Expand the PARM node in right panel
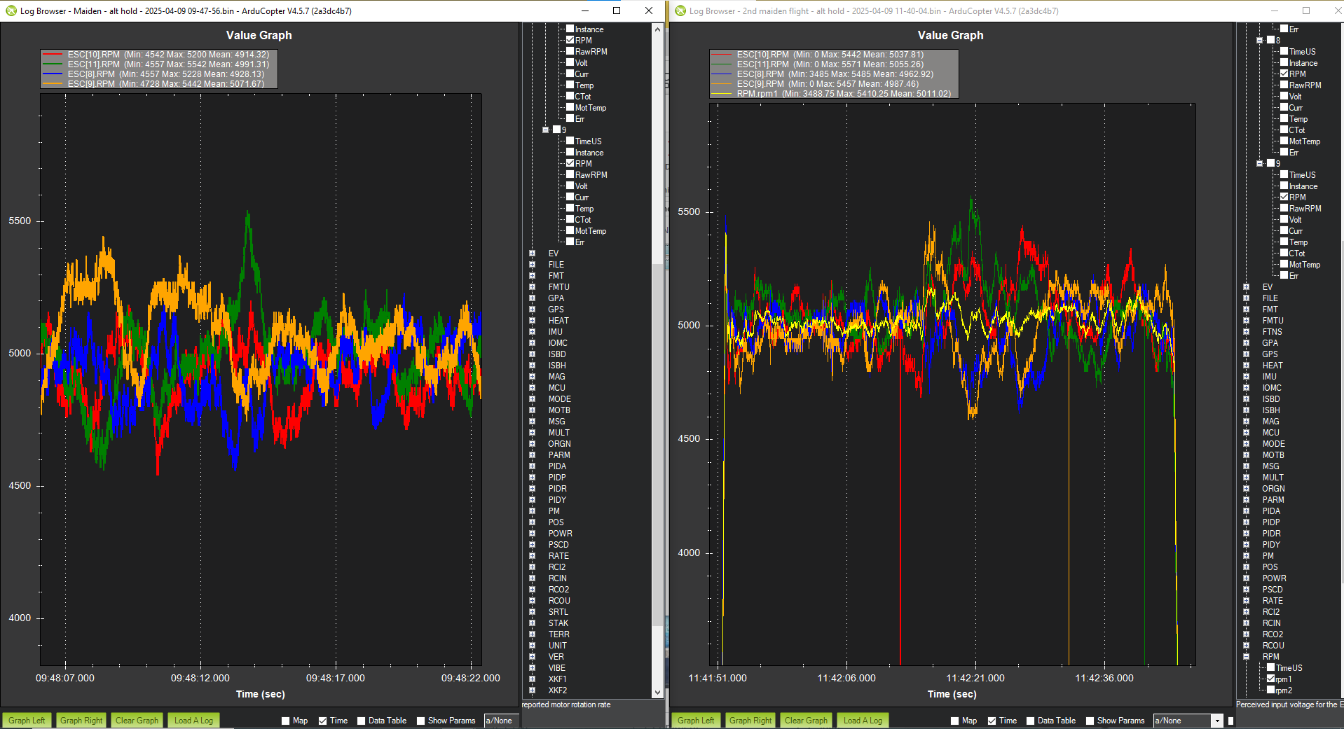The height and width of the screenshot is (729, 1344). 1246,499
